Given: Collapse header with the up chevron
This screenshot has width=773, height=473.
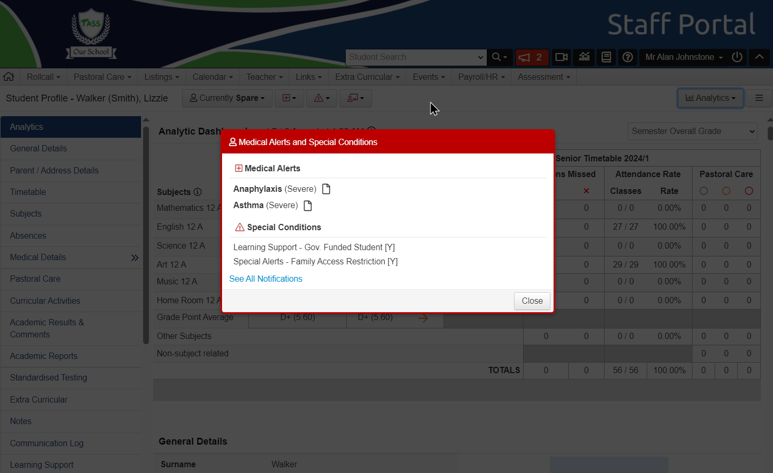Looking at the screenshot, I should [759, 57].
